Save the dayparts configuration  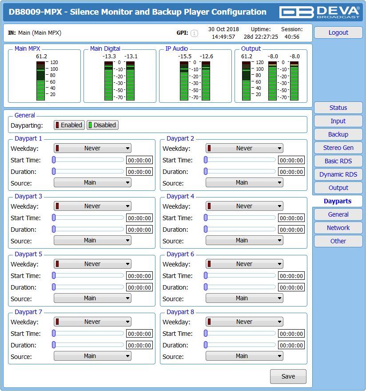pyautogui.click(x=288, y=376)
